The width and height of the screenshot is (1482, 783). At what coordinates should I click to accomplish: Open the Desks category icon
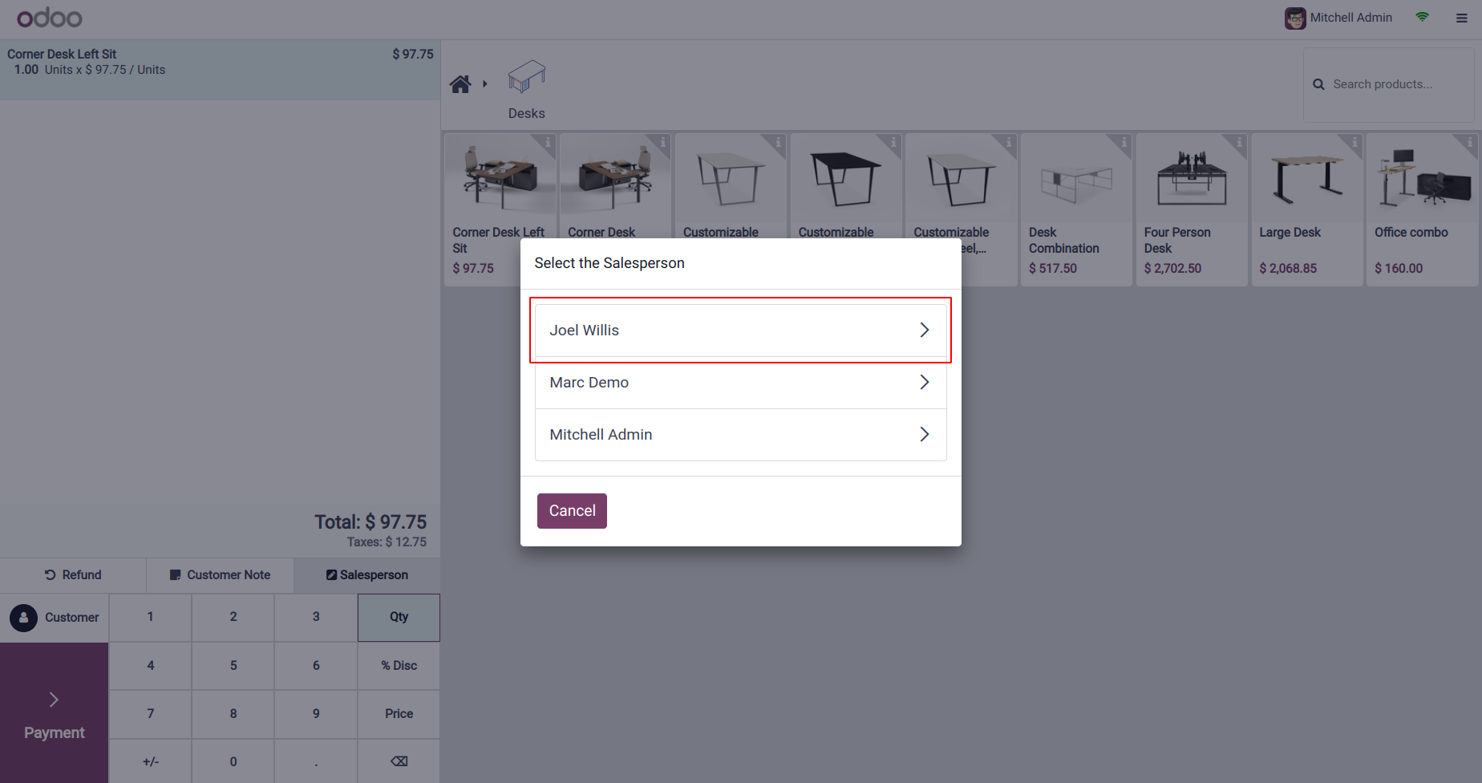tap(526, 78)
